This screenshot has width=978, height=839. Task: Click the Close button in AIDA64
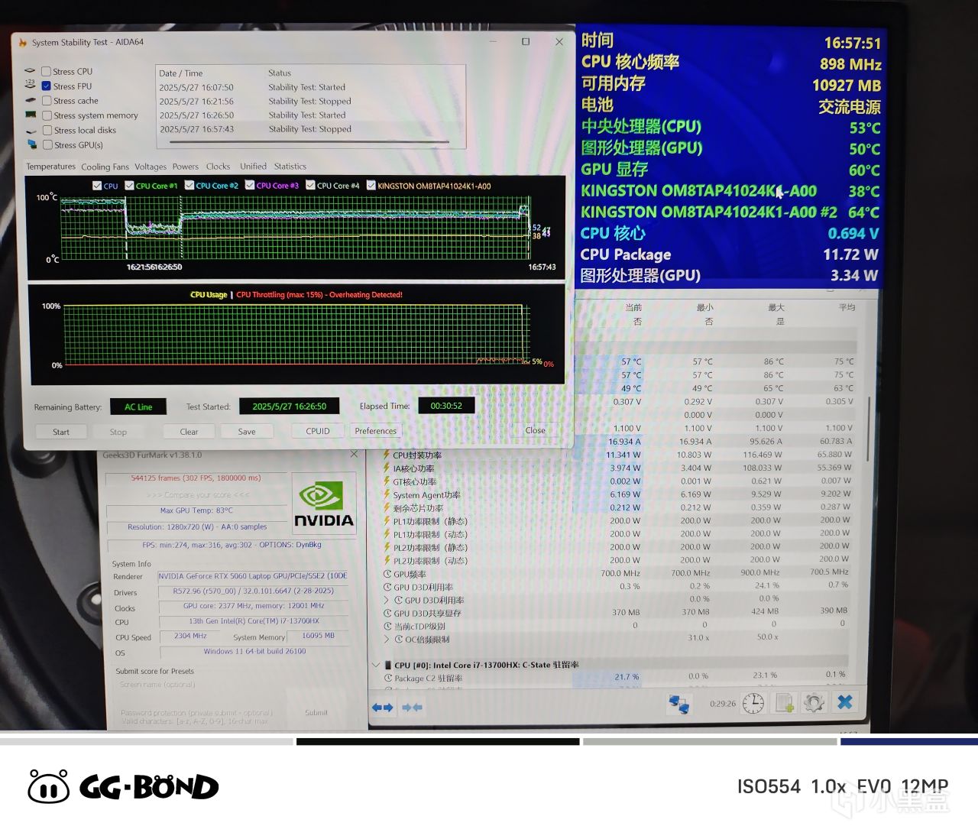536,430
